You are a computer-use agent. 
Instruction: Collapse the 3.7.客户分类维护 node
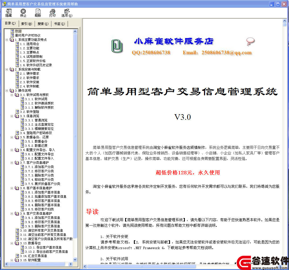point(12,163)
